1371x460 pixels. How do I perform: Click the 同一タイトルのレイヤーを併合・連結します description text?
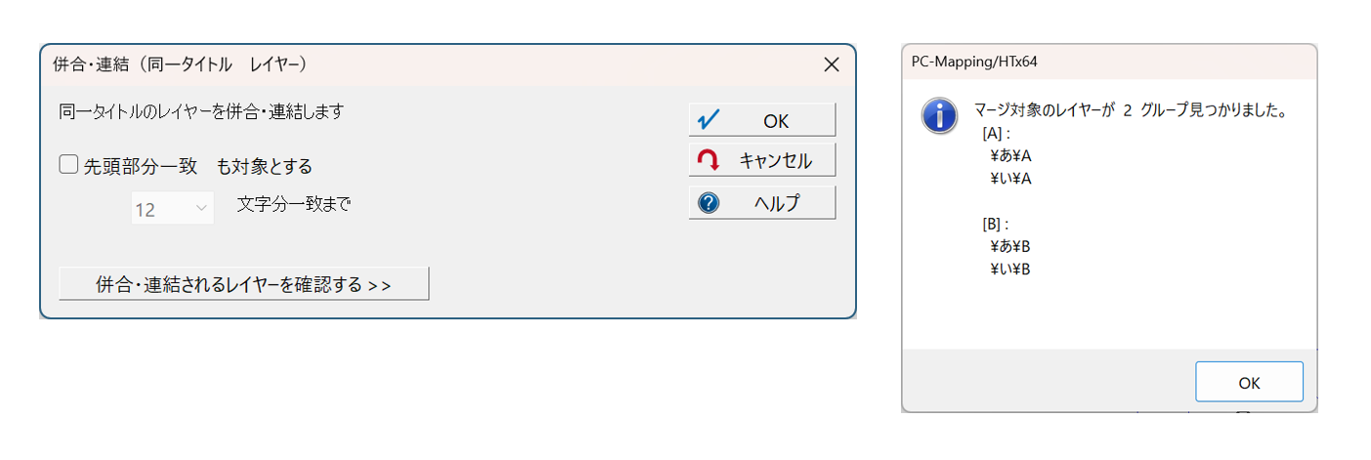click(201, 111)
